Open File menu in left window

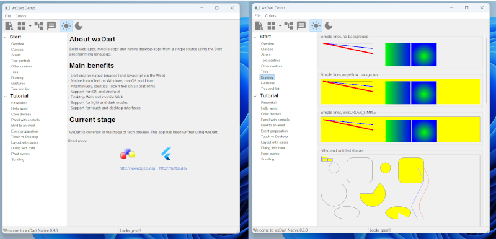coord(7,16)
